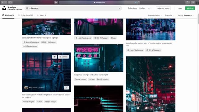Open the teal stairs dark photo
This screenshot has width=199, height=112.
pyautogui.click(x=99, y=99)
